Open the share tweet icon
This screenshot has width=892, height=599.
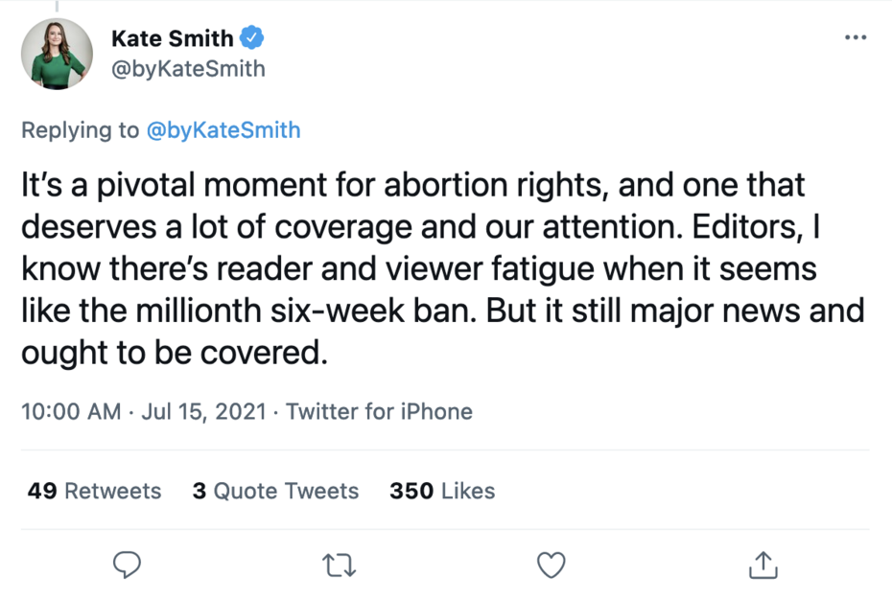pos(763,565)
